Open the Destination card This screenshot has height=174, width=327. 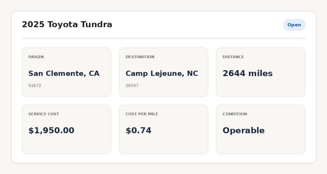pos(163,72)
